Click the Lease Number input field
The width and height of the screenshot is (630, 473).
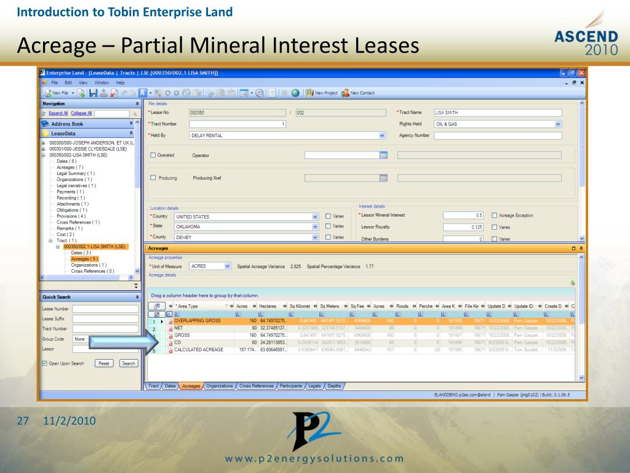(x=105, y=309)
